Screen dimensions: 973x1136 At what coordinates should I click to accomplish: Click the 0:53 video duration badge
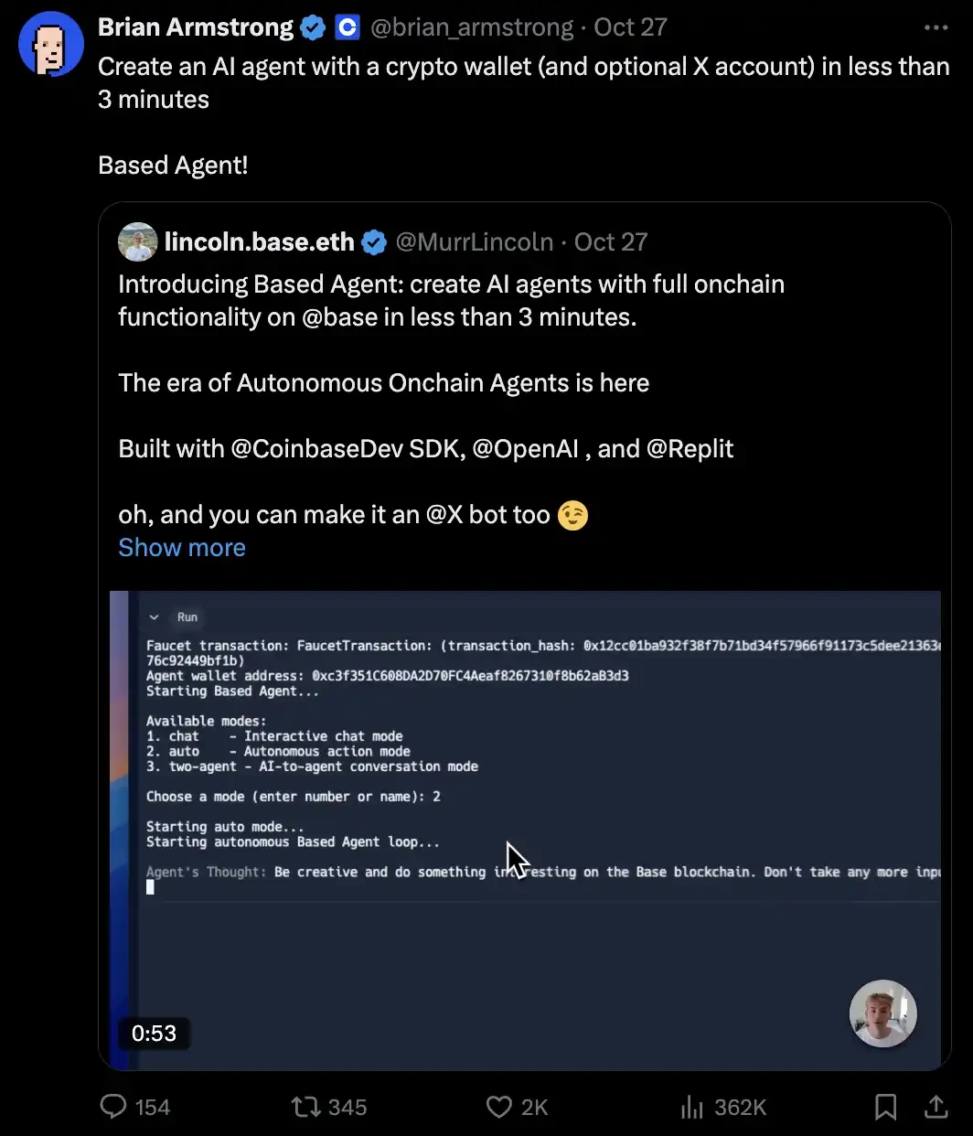click(154, 1034)
